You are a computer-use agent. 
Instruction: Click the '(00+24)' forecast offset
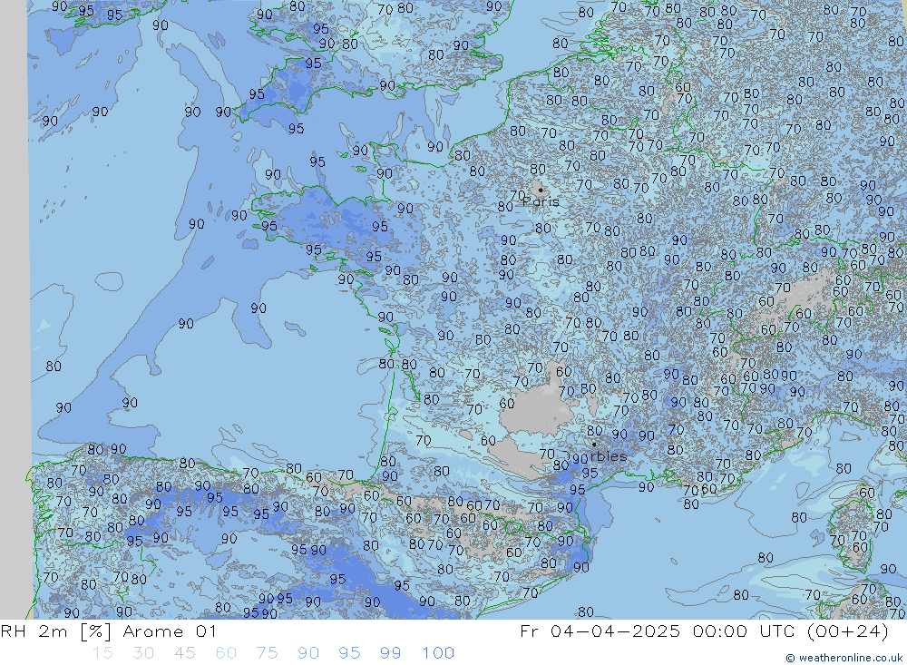click(848, 631)
